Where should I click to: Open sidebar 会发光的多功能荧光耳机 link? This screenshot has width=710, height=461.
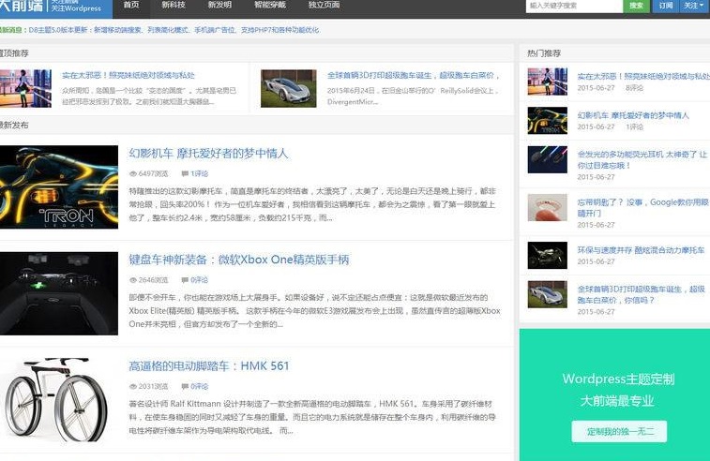(642, 159)
